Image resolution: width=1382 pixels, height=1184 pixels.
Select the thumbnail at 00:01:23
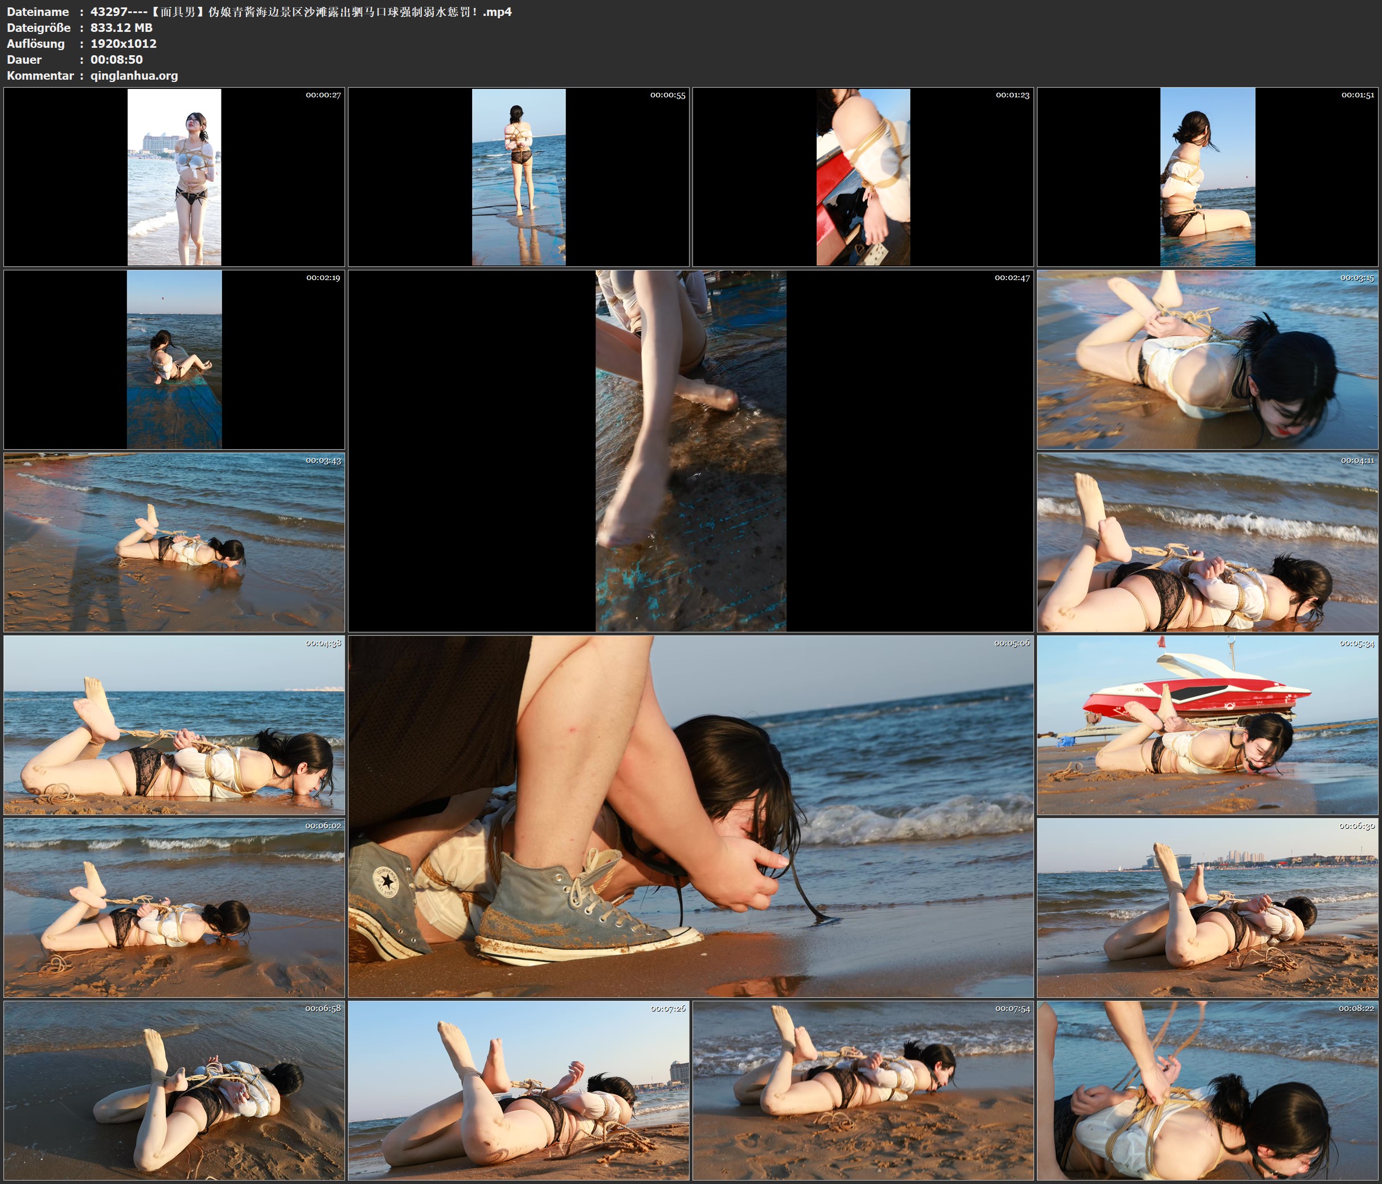pyautogui.click(x=863, y=178)
